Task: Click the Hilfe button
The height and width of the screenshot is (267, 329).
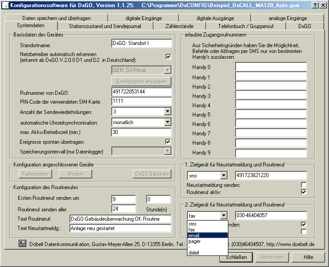Action: [308, 257]
